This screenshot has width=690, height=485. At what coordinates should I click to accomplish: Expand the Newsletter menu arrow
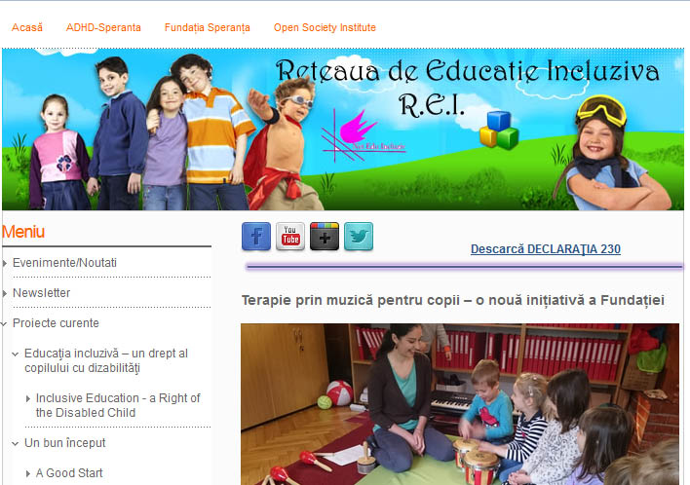6,294
